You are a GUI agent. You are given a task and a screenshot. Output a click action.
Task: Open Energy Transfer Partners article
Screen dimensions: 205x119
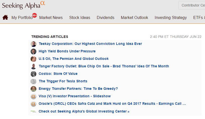78,89
